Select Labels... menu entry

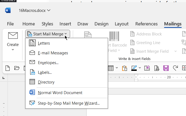67,72
